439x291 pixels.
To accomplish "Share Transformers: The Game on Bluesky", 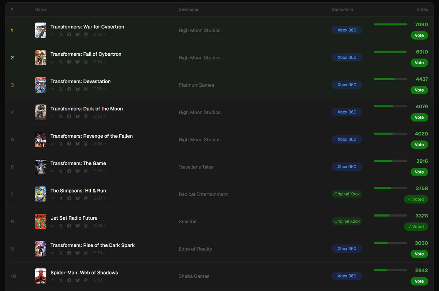I will (78, 171).
